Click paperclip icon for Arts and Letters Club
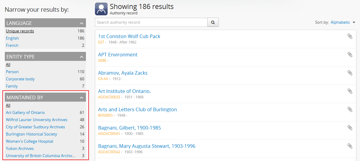Viewport: 360px width, 161px height. pyautogui.click(x=350, y=109)
